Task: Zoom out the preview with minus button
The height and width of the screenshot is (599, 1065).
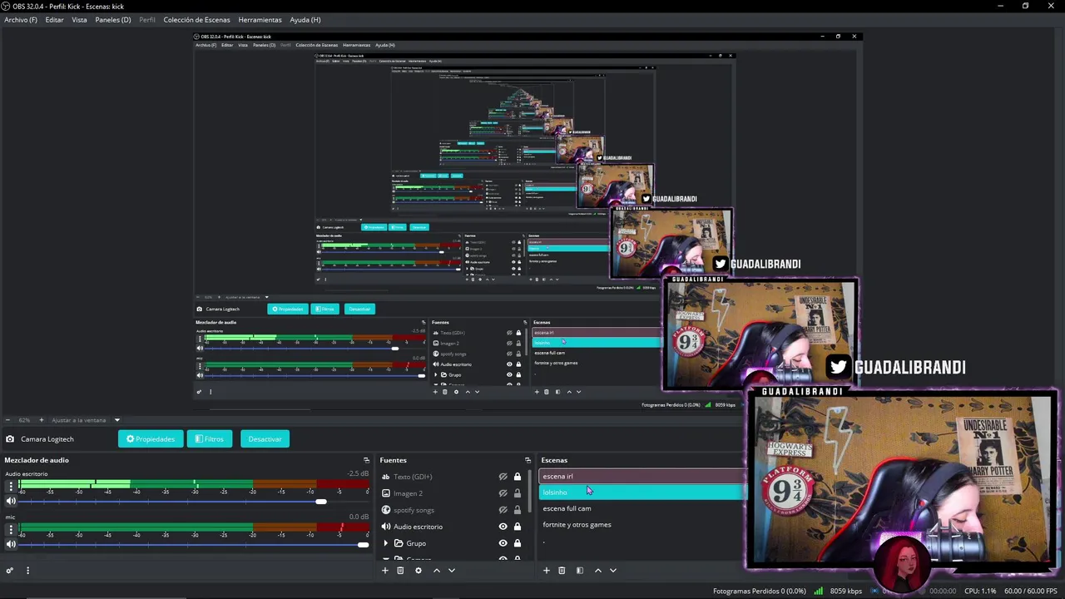Action: point(7,420)
